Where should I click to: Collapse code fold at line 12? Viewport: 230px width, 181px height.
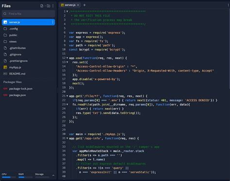click(x=67, y=58)
